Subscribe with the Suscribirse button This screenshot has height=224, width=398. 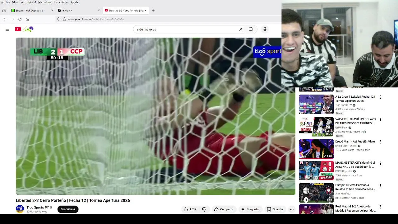(68, 209)
